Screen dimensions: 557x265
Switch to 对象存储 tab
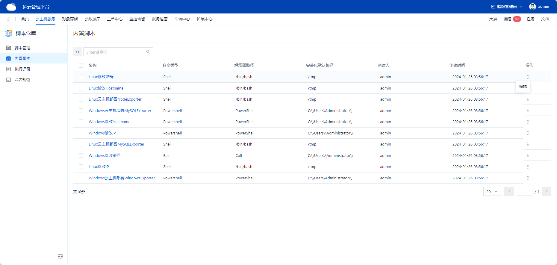click(x=70, y=19)
